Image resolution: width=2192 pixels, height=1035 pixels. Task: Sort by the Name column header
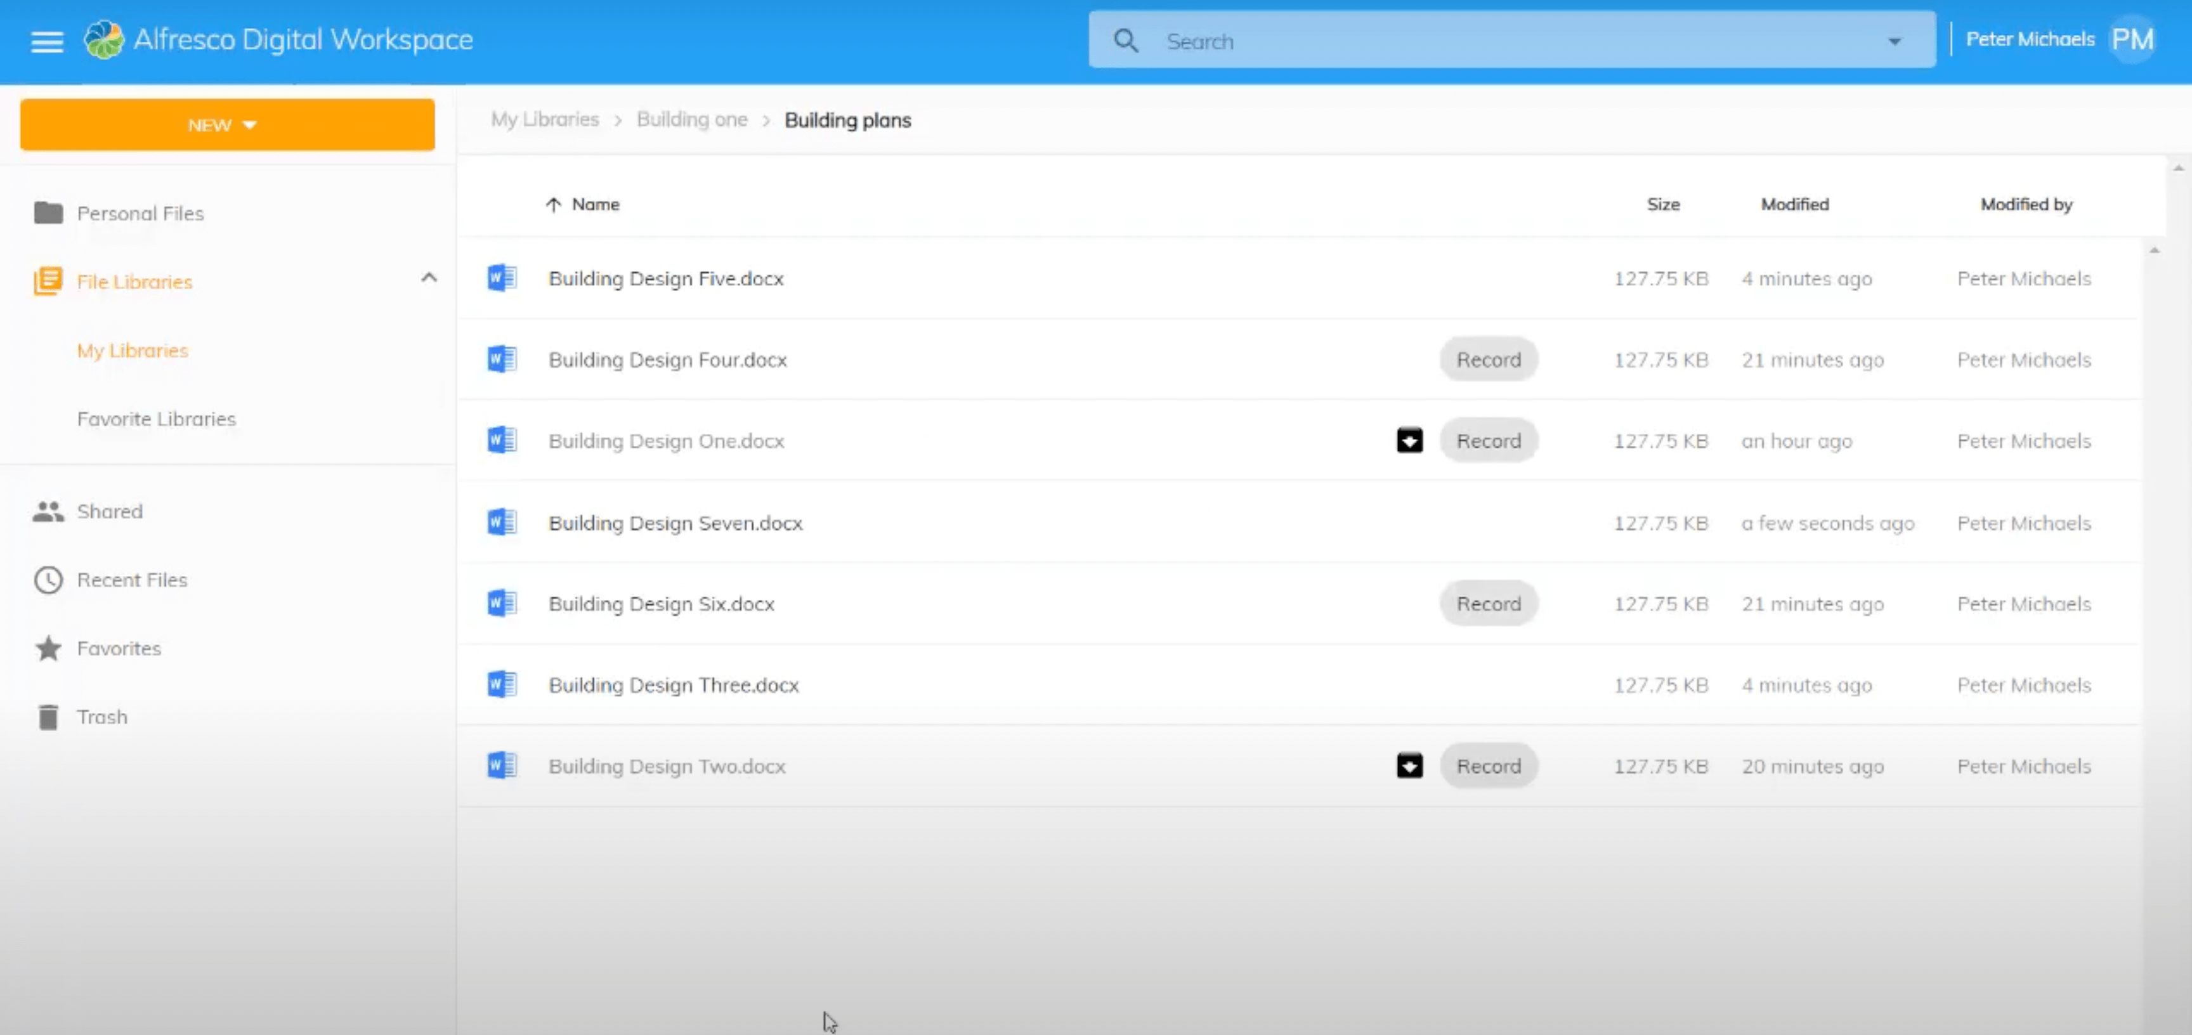(596, 204)
